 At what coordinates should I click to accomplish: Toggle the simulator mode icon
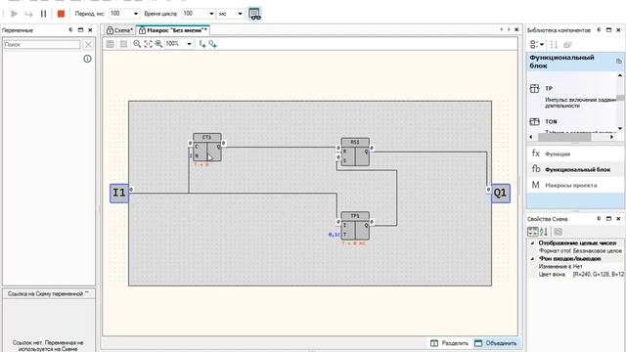[x=254, y=14]
